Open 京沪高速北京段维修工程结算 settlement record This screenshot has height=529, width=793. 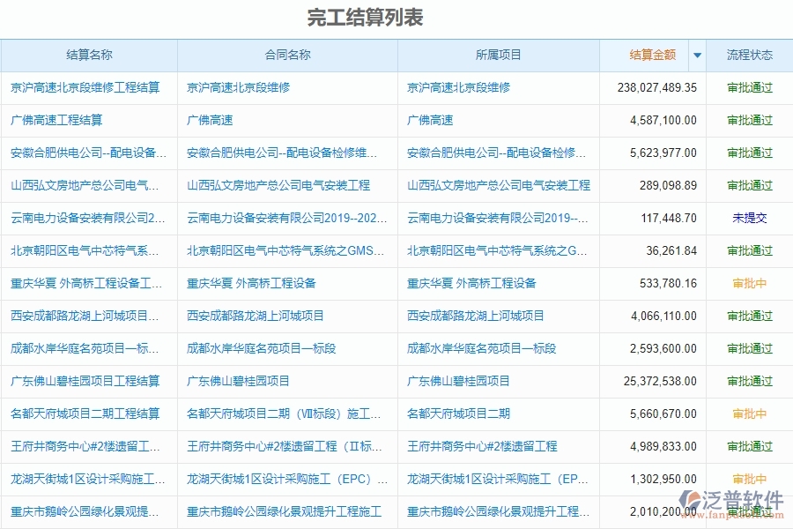click(x=84, y=87)
